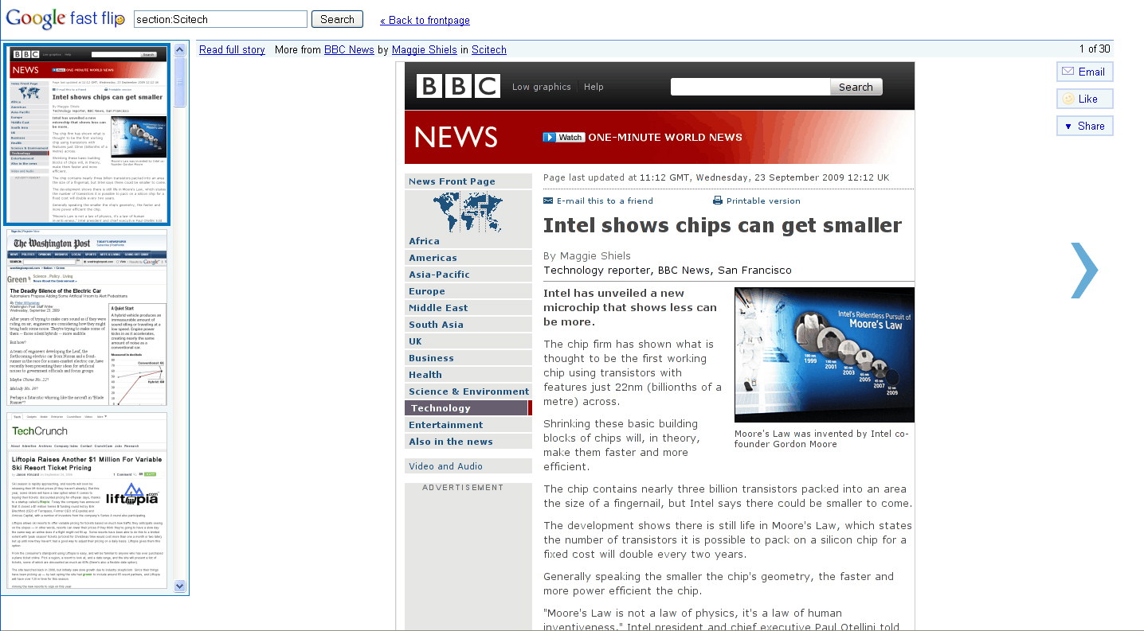Select Science & Environment in BBC menu
1144x631 pixels.
[x=468, y=391]
